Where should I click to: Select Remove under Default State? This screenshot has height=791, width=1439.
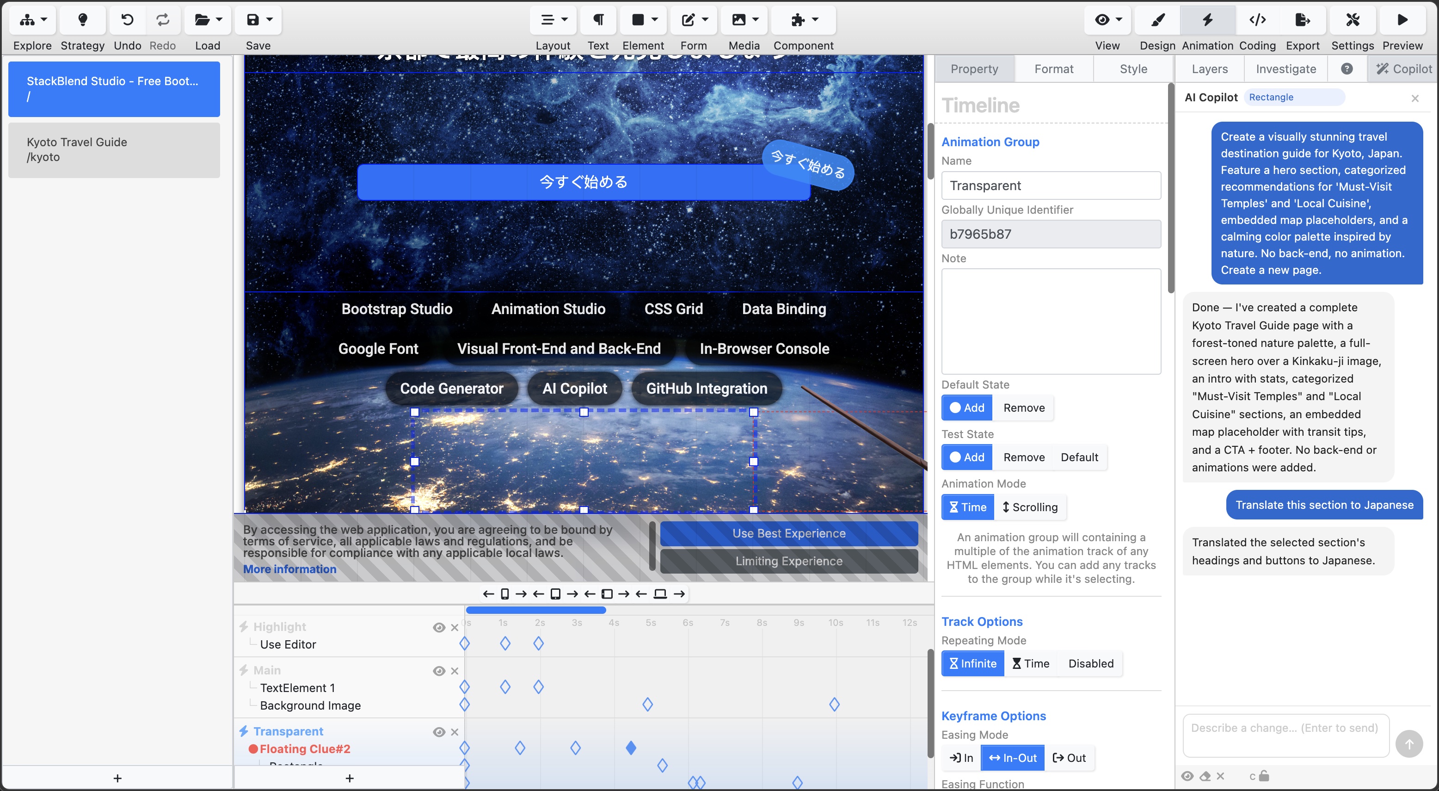click(1023, 408)
